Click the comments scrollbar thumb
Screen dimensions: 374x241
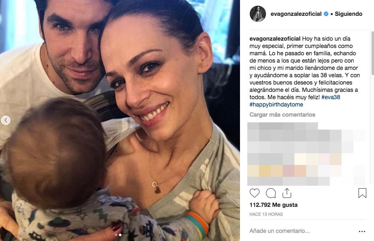click(x=372, y=53)
